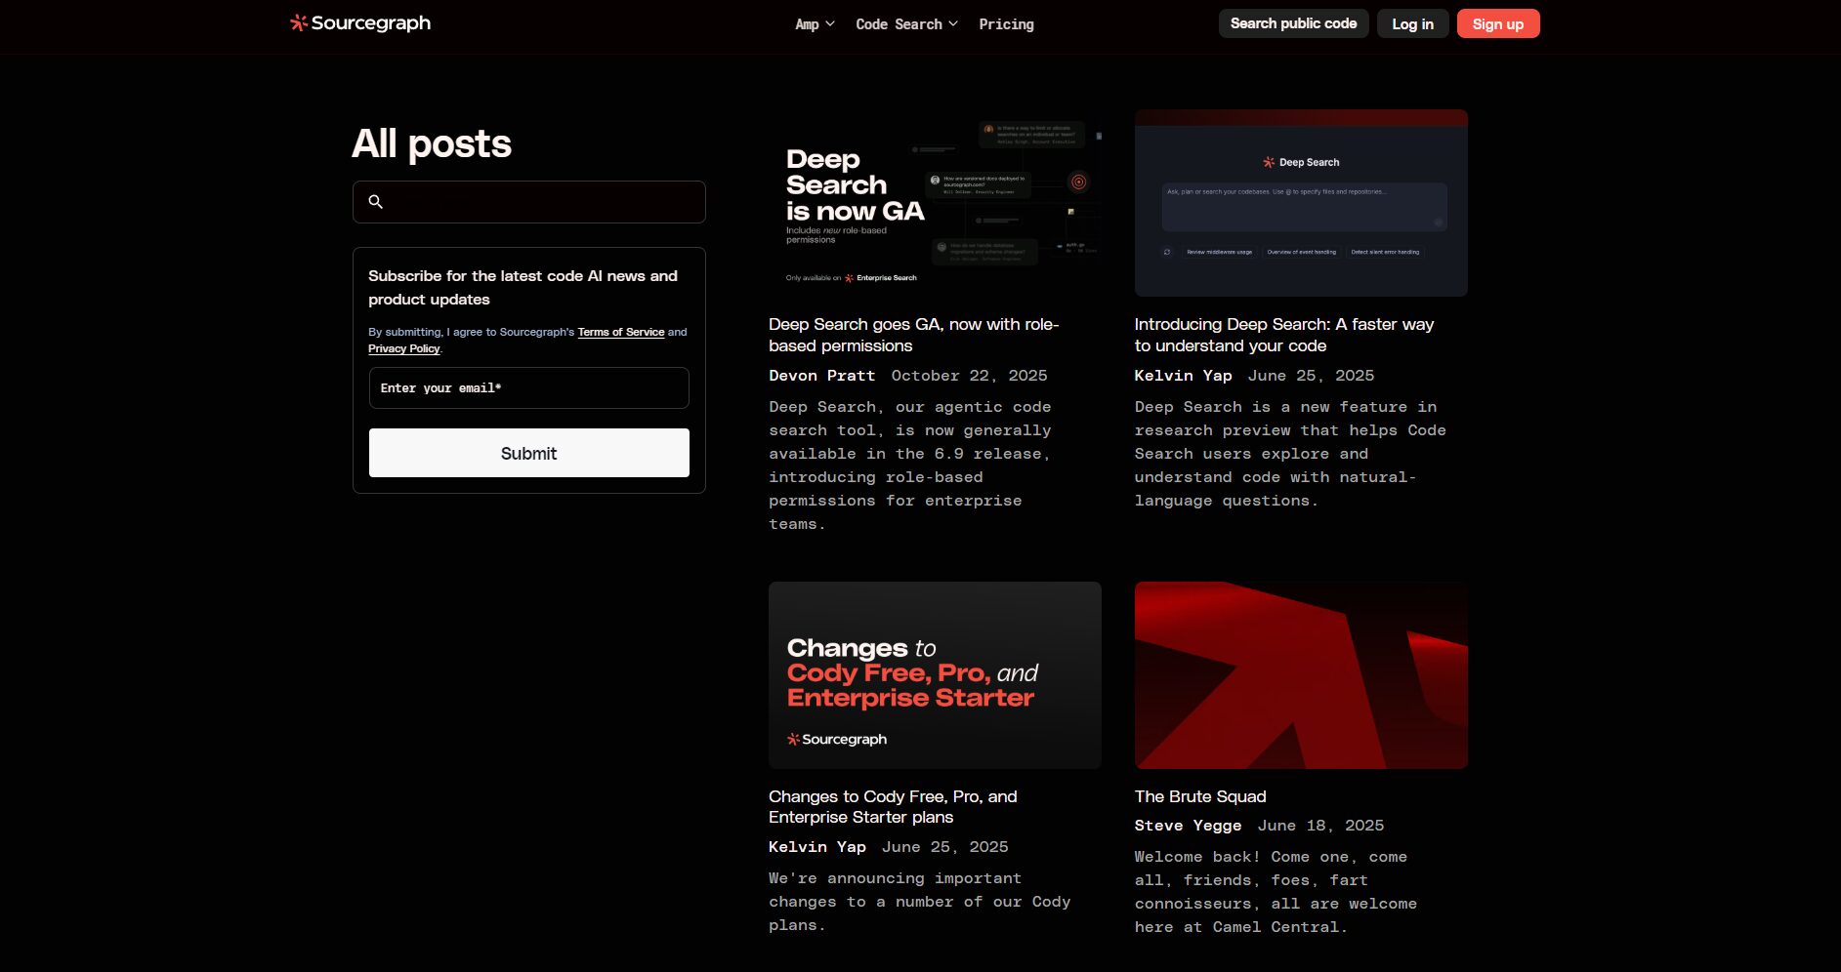This screenshot has width=1841, height=972.
Task: Click the Search public code button
Action: pyautogui.click(x=1293, y=23)
